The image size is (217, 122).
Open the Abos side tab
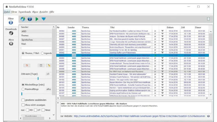pos(11,42)
